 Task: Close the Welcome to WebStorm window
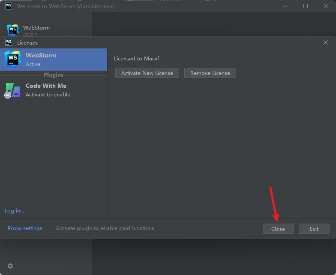[326, 6]
